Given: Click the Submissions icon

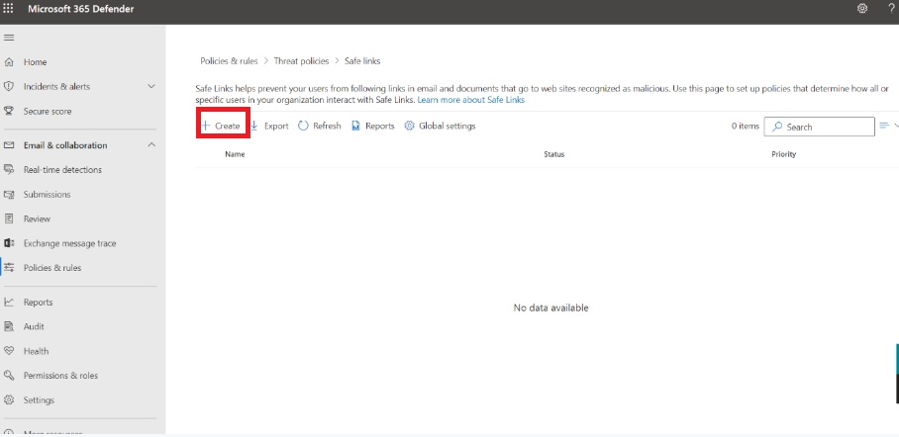Looking at the screenshot, I should (9, 194).
